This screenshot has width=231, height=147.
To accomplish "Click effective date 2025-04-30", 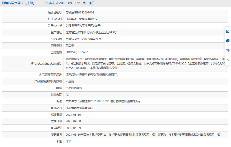I will click(73, 121).
